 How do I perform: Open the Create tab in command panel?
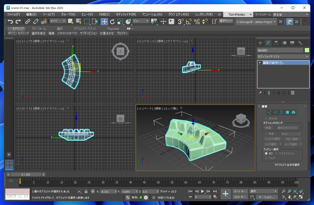click(x=260, y=43)
